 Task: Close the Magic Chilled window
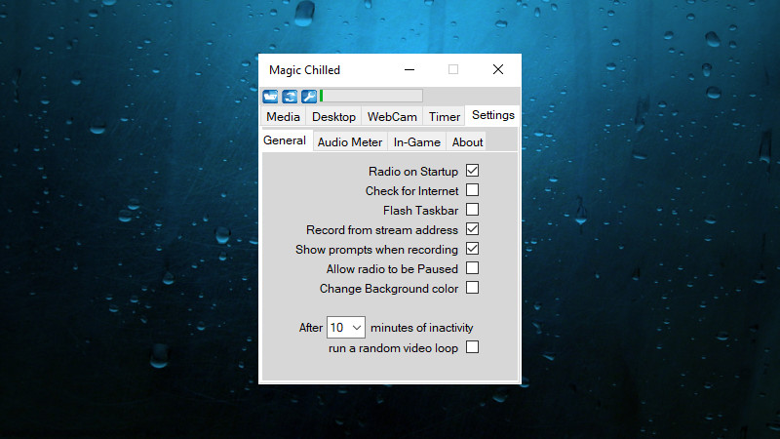point(498,69)
